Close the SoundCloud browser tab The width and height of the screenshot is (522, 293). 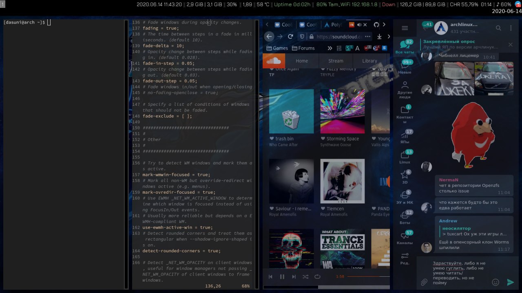coord(365,24)
